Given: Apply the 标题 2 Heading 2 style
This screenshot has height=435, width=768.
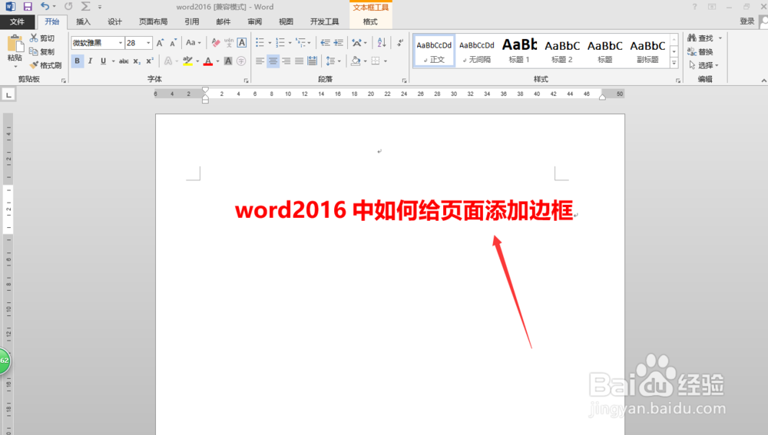Looking at the screenshot, I should tap(562, 51).
